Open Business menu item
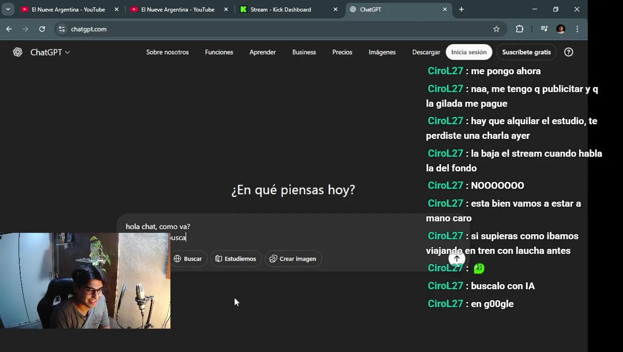623x352 pixels. [304, 52]
